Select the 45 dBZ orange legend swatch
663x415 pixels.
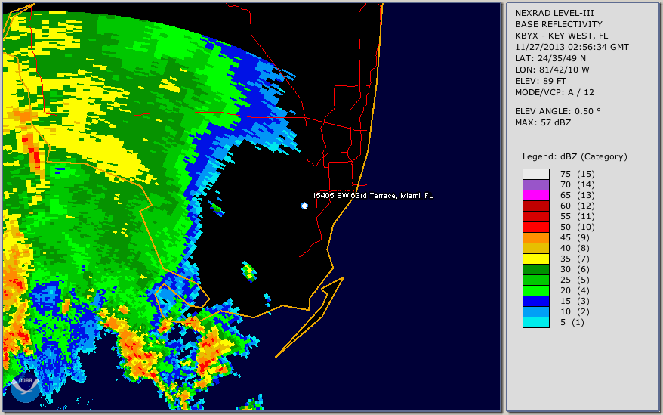click(535, 237)
